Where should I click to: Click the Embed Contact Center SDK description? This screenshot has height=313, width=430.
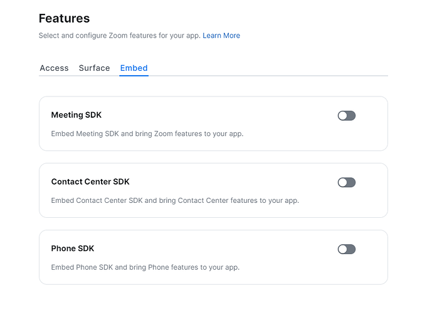pos(175,201)
